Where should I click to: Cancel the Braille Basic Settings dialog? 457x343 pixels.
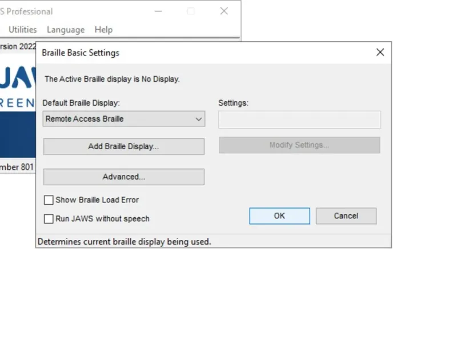[x=346, y=216]
